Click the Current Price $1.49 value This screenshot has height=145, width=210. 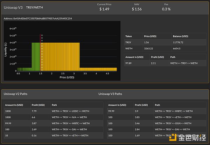[105, 9]
